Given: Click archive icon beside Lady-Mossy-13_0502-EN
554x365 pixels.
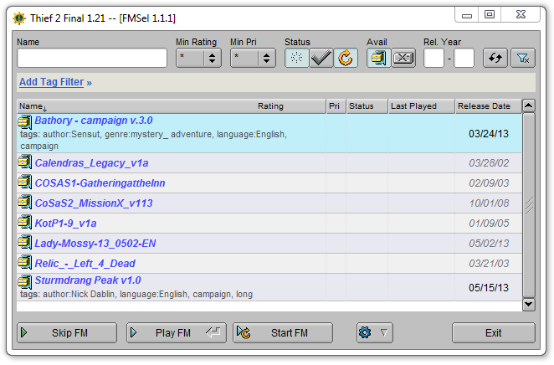Looking at the screenshot, I should pyautogui.click(x=25, y=242).
